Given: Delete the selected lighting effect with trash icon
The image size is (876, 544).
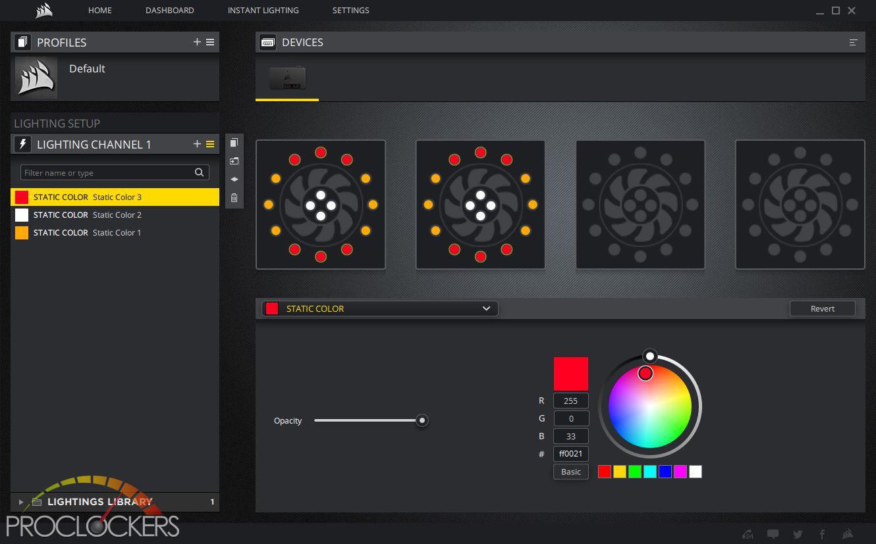Looking at the screenshot, I should (x=234, y=197).
